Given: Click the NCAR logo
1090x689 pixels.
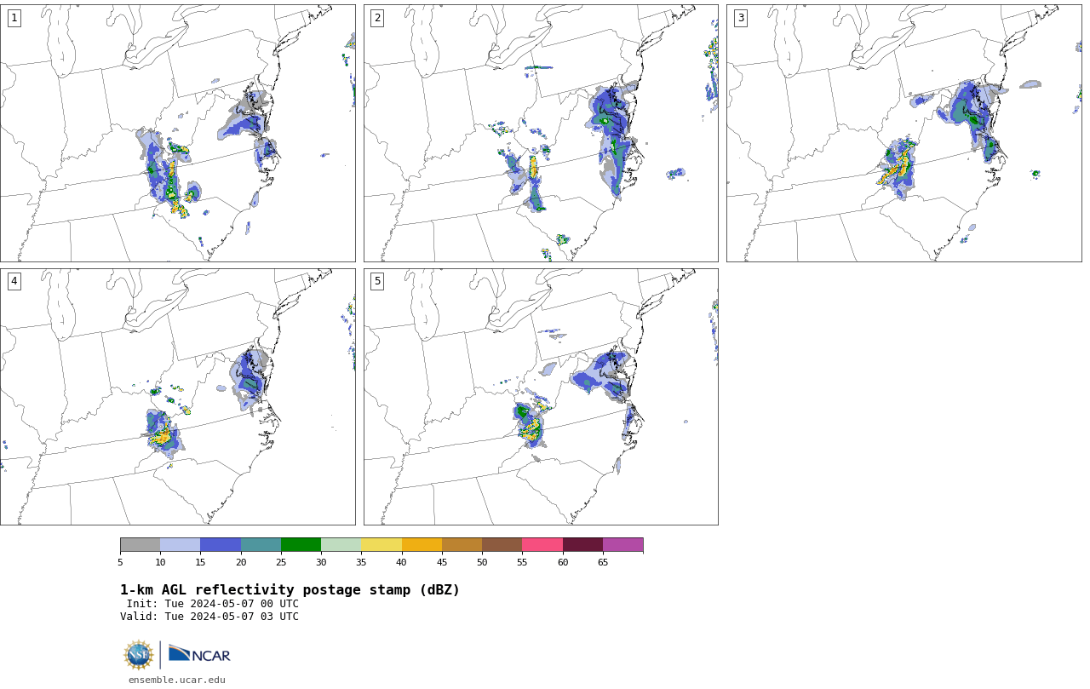Looking at the screenshot, I should click(199, 654).
